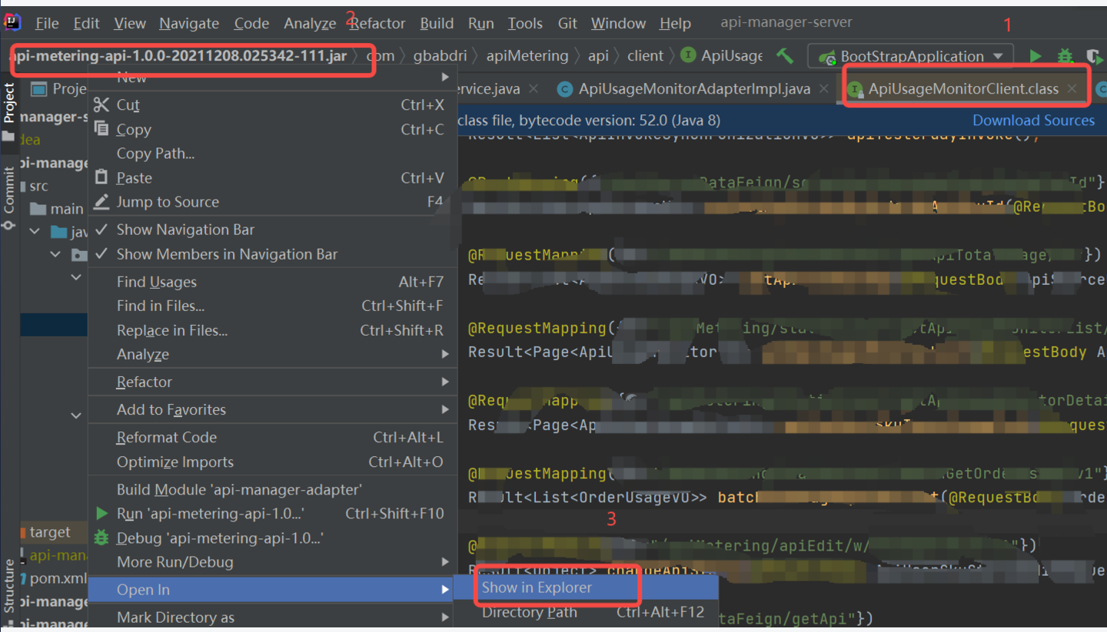
Task: Click the bug icon beside Debug 'api-metering-api-1.0...'
Action: pyautogui.click(x=101, y=538)
